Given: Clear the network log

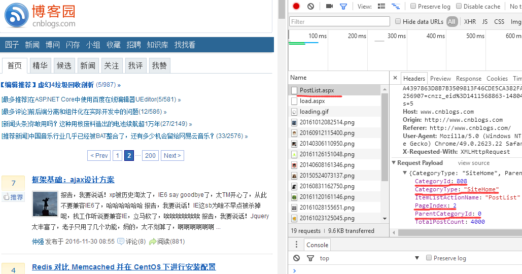Looking at the screenshot, I should pos(310,6).
